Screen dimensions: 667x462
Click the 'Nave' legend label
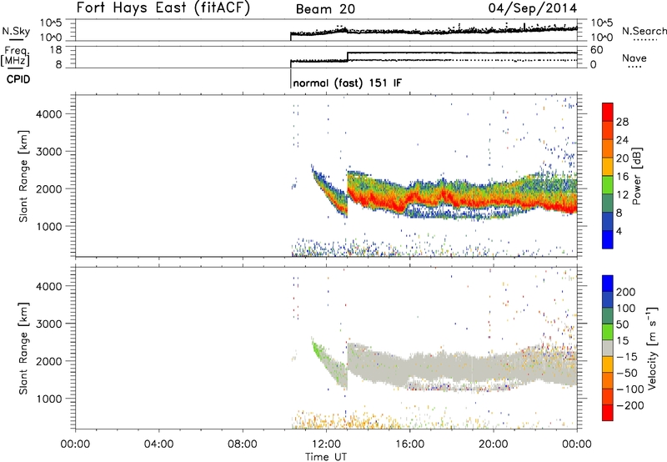634,58
